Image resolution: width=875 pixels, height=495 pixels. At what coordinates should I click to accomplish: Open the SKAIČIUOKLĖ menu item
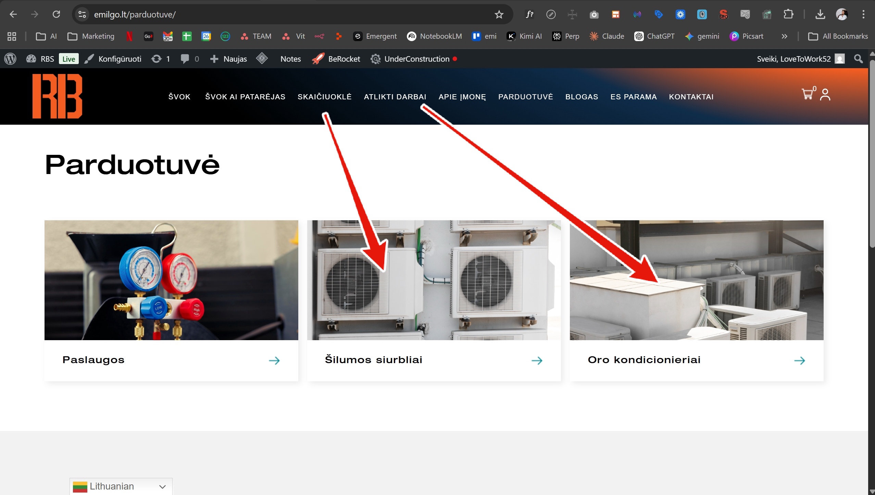[x=324, y=97]
